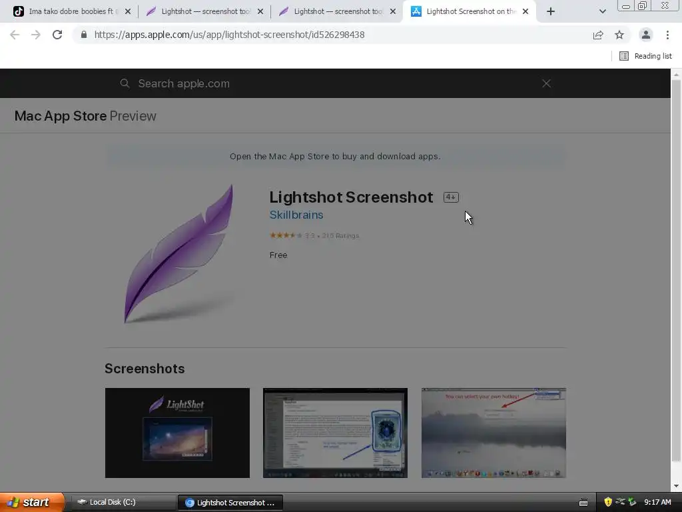This screenshot has width=682, height=512.
Task: Click the page vertical scrollbar
Action: (676, 270)
